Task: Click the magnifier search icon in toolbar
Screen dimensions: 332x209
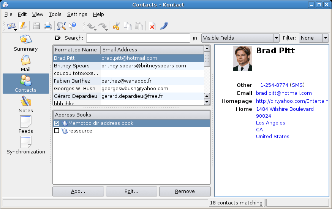Action: tap(62, 26)
